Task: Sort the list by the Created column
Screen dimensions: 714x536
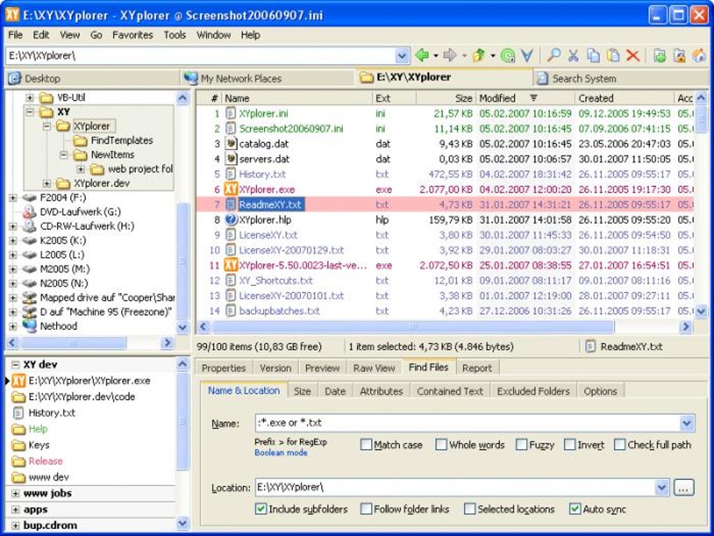Action: tap(624, 98)
